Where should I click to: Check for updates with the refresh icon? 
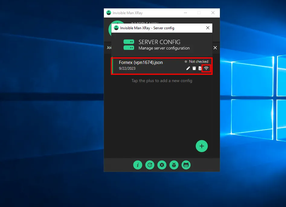(150, 165)
